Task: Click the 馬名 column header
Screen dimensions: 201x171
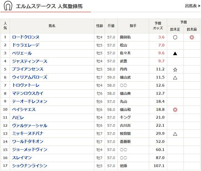Action: coord(52,26)
